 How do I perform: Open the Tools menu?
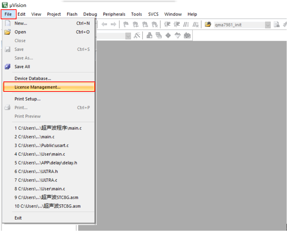136,14
